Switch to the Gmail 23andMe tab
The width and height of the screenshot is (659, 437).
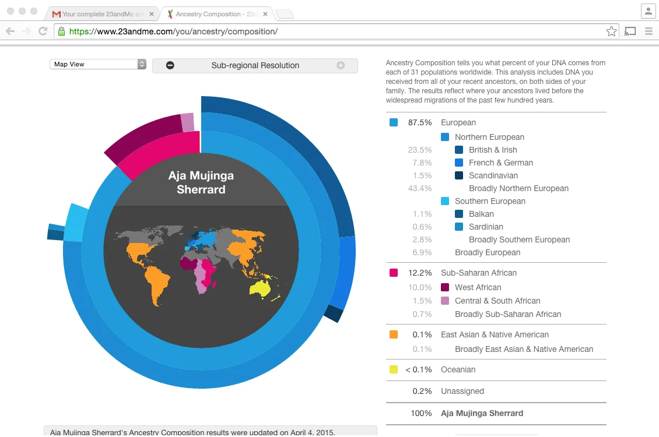[x=103, y=14]
